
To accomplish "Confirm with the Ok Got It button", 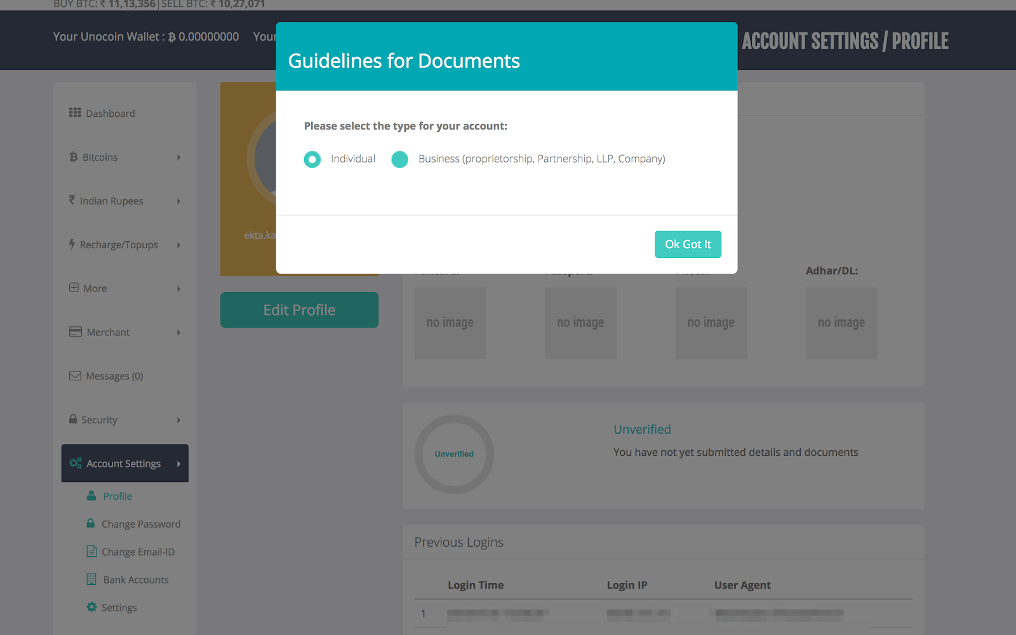I will 688,244.
